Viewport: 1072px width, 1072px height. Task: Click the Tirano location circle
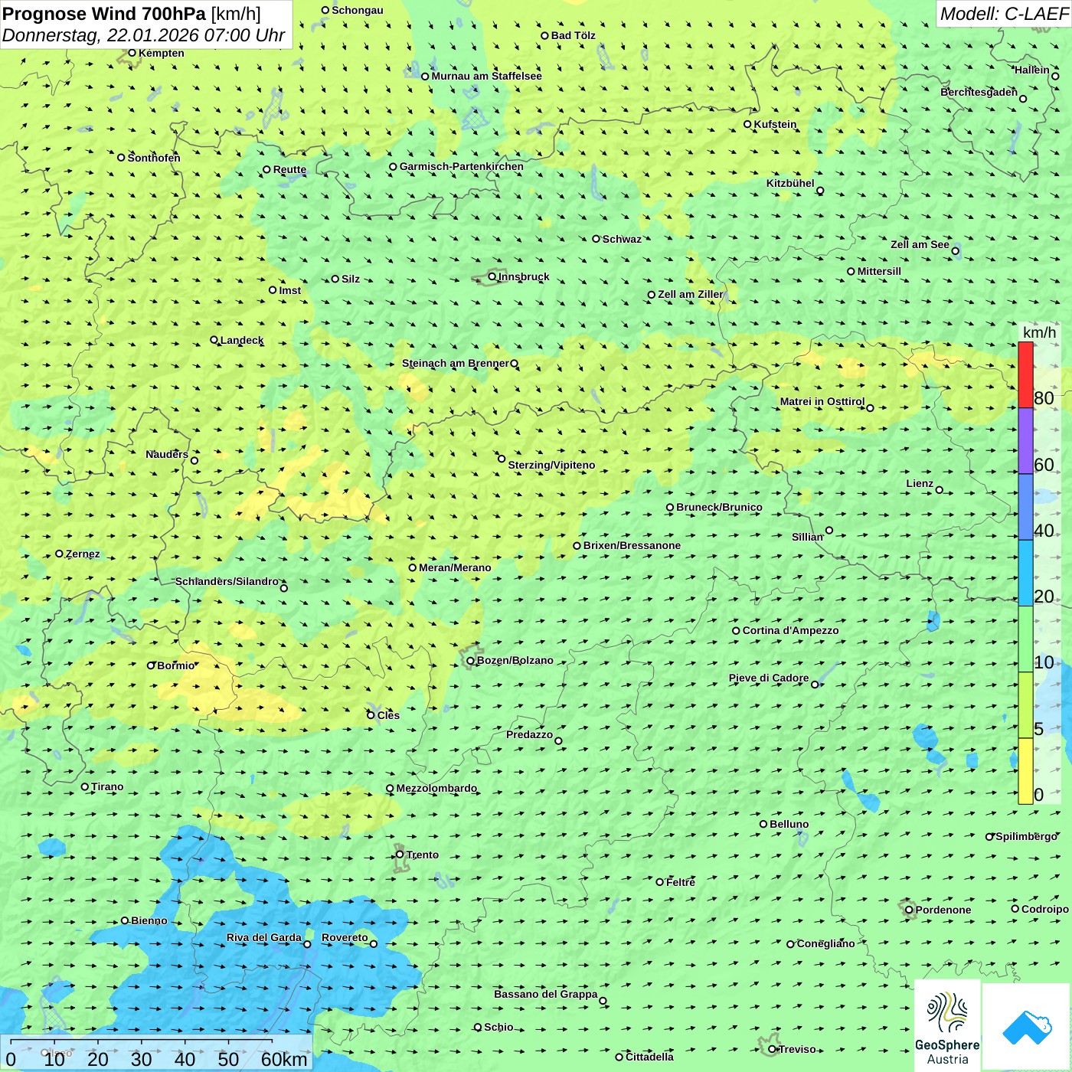[85, 786]
